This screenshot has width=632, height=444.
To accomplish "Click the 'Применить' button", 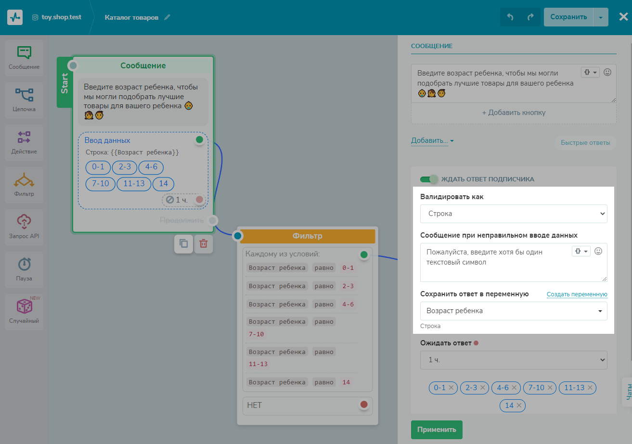I will (x=436, y=430).
